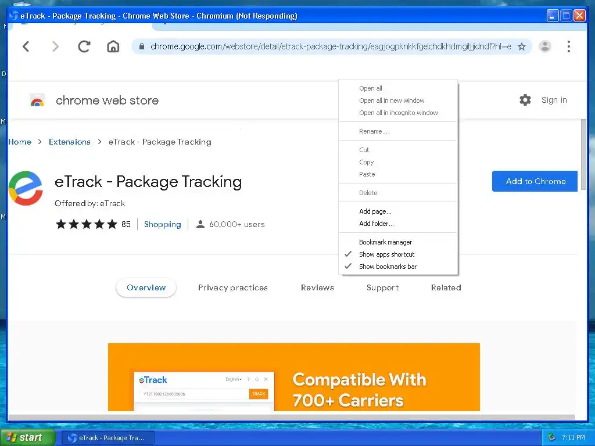Switch to the Overview tab
The image size is (595, 446).
point(146,287)
